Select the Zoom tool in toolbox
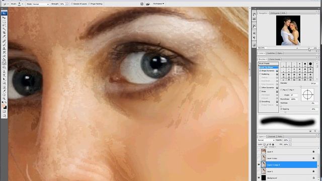The width and height of the screenshot is (322, 181). click(4, 99)
